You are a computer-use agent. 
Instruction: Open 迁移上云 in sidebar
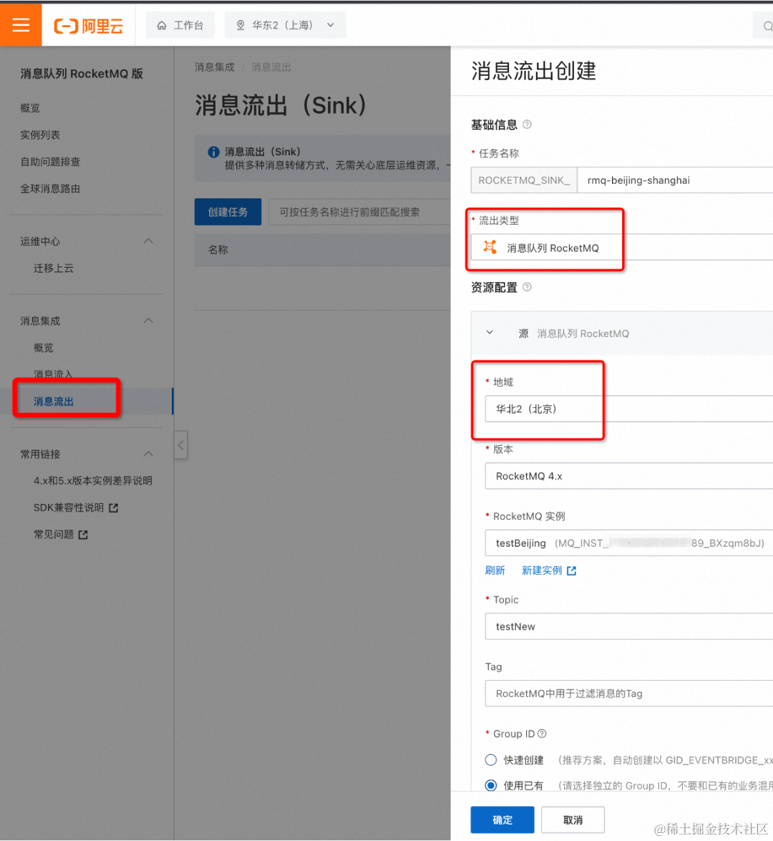tap(54, 268)
